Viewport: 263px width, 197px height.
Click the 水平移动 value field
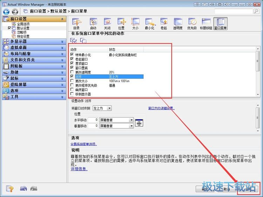93,120
